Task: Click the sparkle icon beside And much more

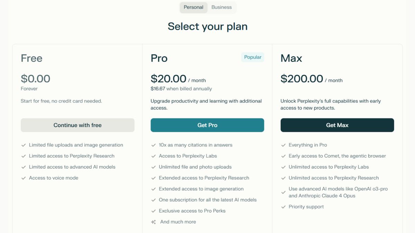Action: (x=154, y=222)
